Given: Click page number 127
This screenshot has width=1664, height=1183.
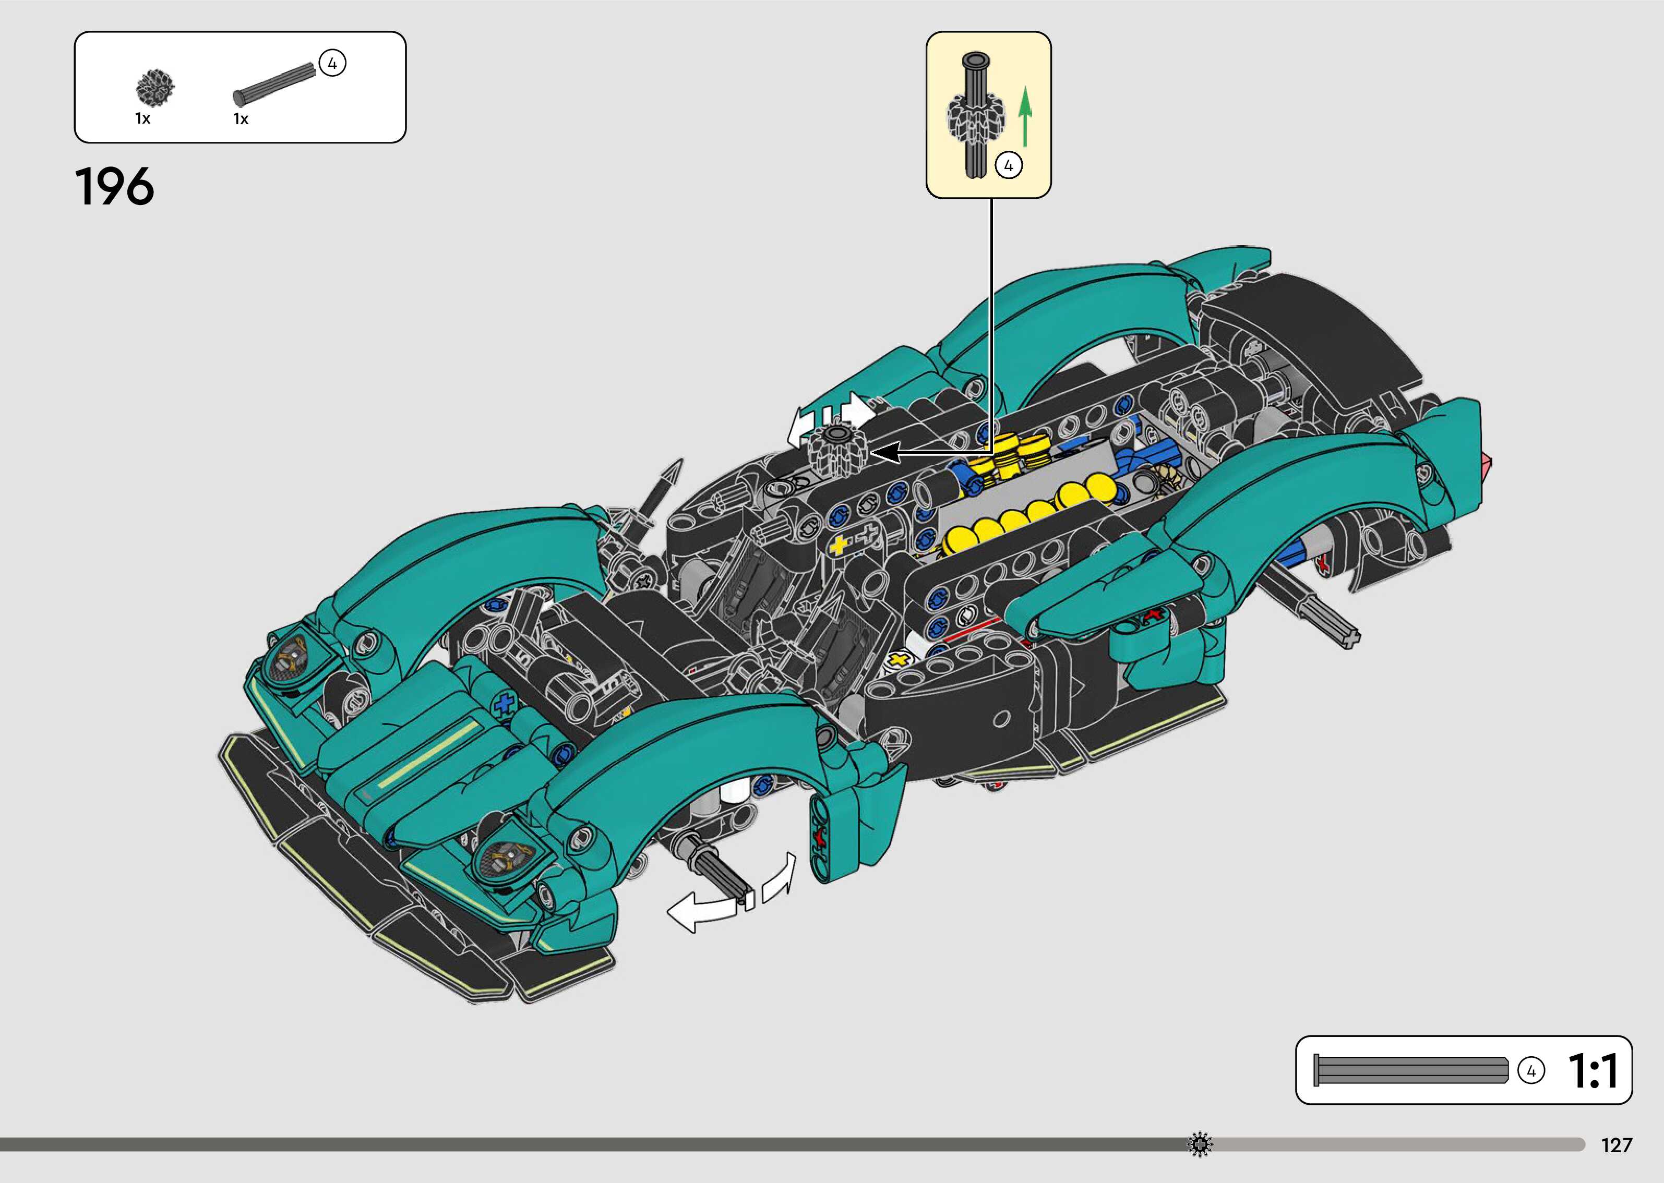Looking at the screenshot, I should coord(1616,1145).
